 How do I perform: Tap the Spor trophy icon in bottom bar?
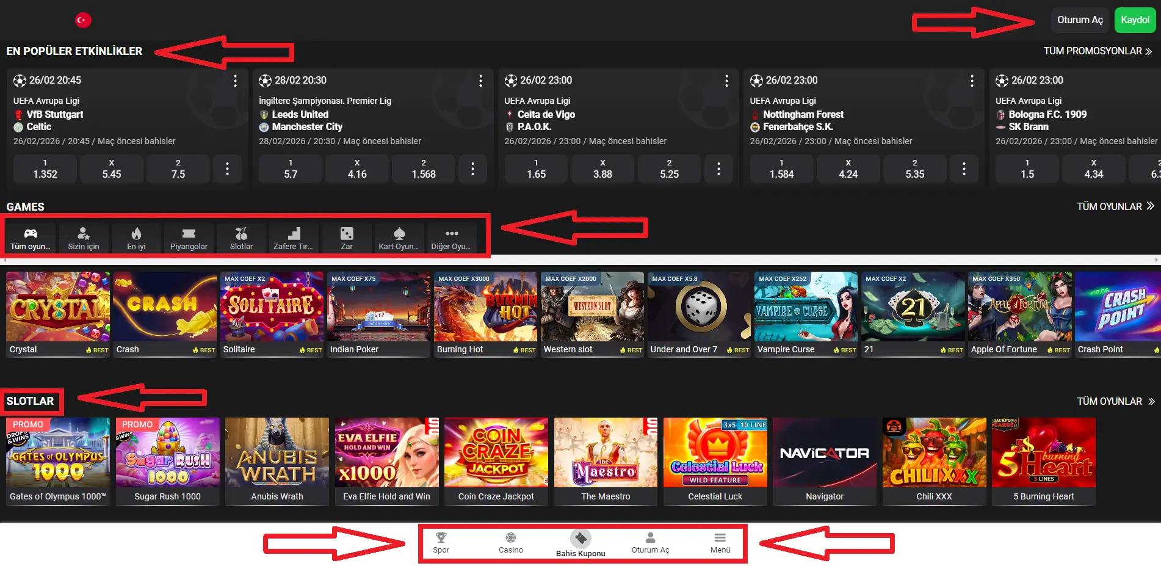[441, 542]
